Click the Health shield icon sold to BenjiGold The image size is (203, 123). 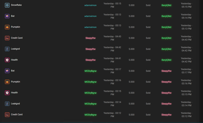tap(7, 60)
